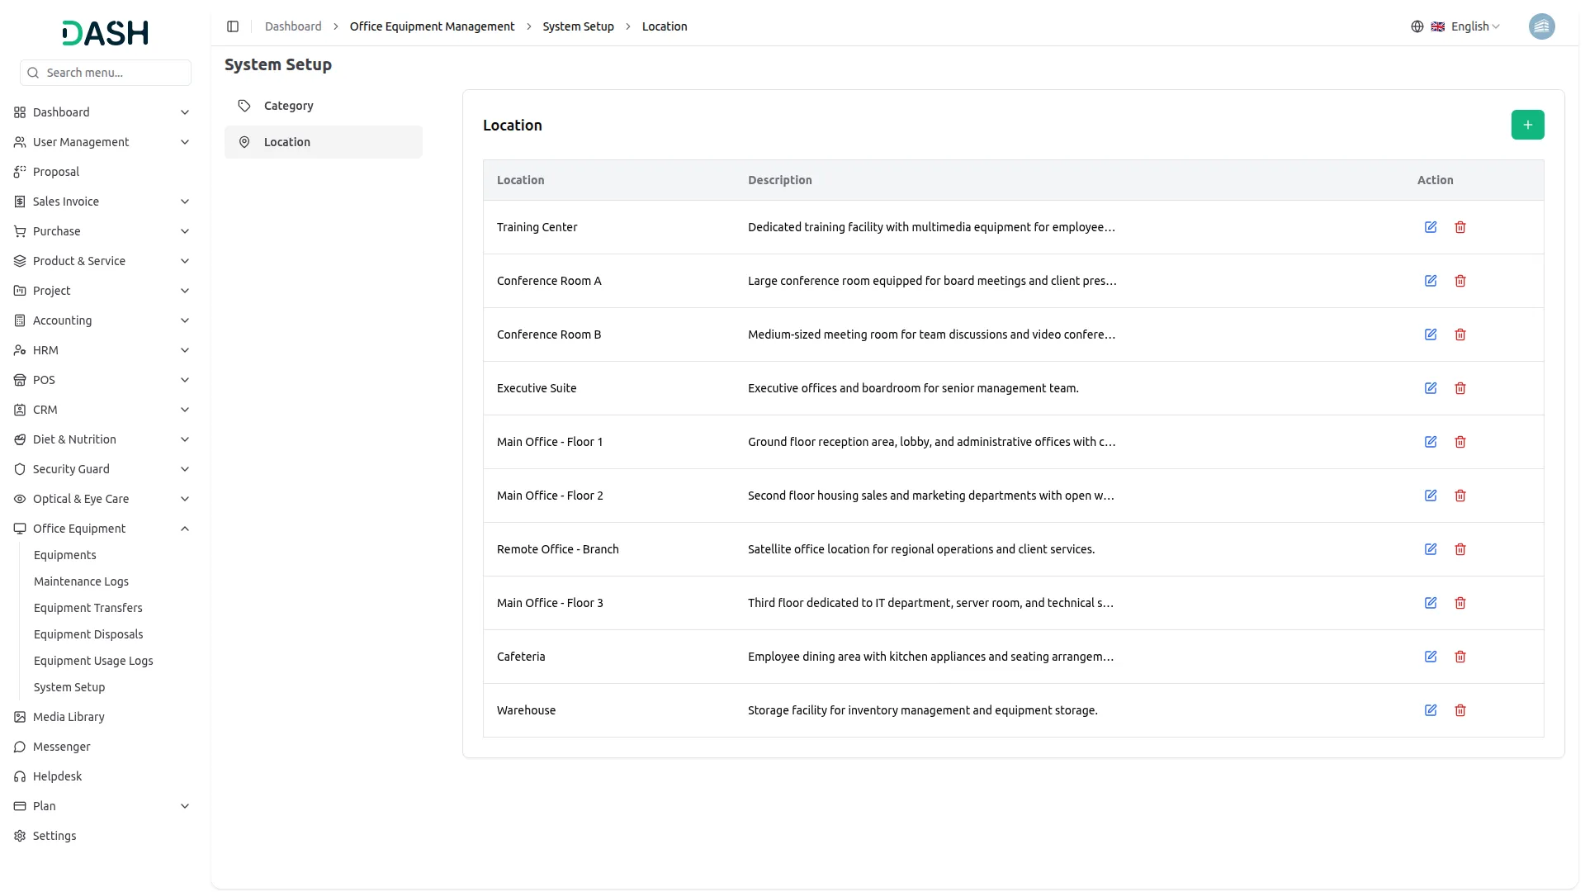
Task: Click Office Equipment Management breadcrumb
Action: pyautogui.click(x=432, y=26)
